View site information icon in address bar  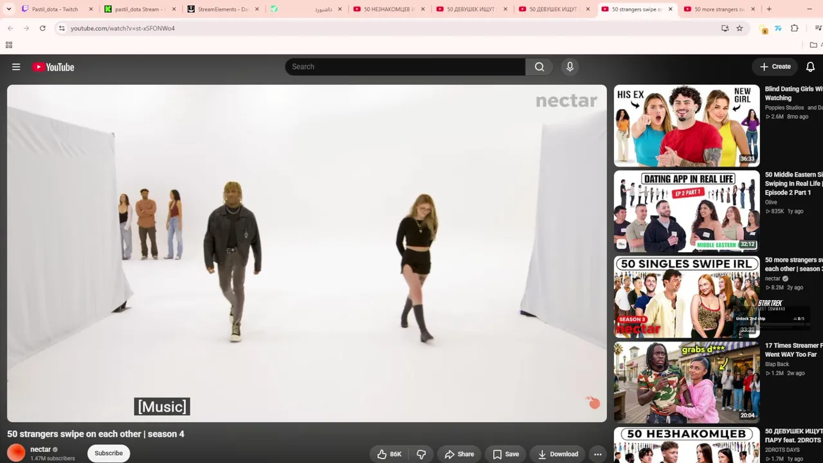coord(62,28)
